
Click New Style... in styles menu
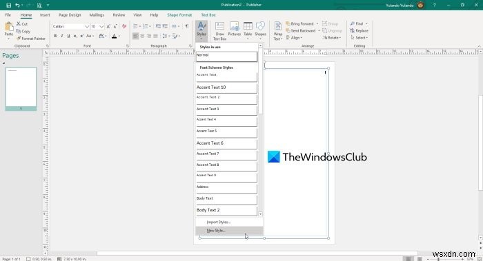click(229, 231)
